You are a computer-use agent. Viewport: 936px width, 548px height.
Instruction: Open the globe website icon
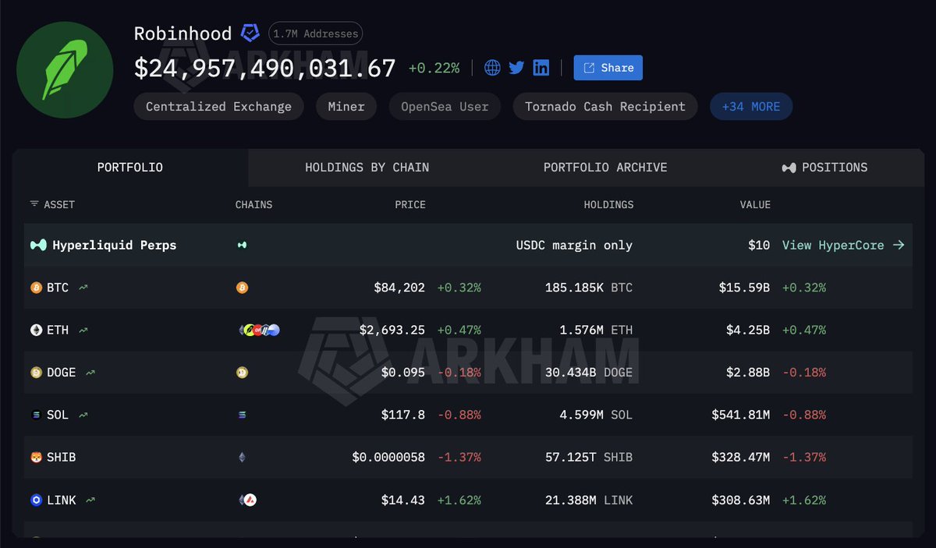(x=492, y=68)
